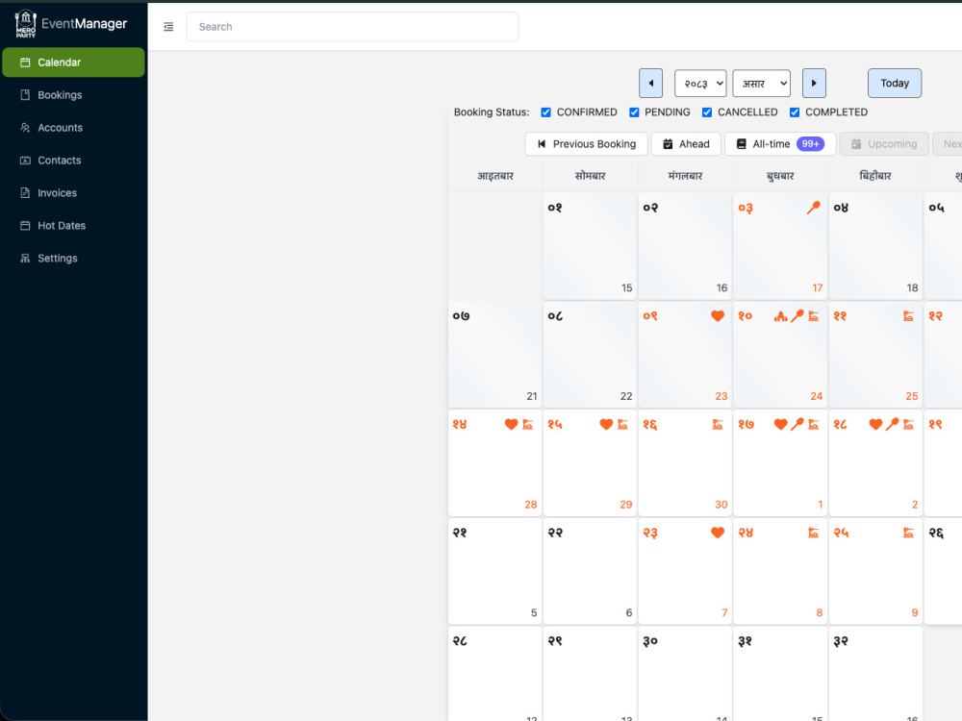Click the spoon icon on date १८ (2)
Screen dimensions: 962x721
click(x=892, y=424)
